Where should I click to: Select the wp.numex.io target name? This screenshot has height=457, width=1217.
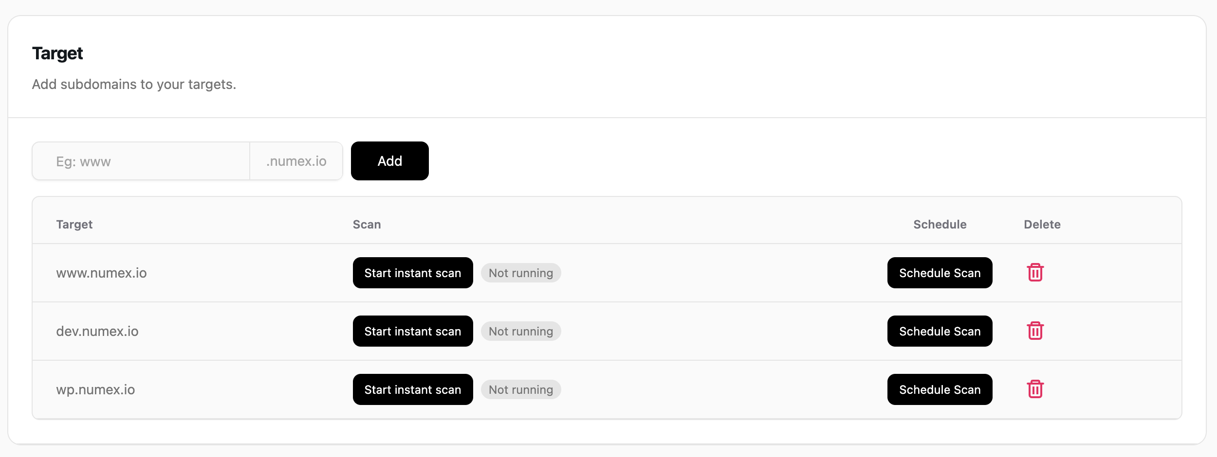coord(95,390)
